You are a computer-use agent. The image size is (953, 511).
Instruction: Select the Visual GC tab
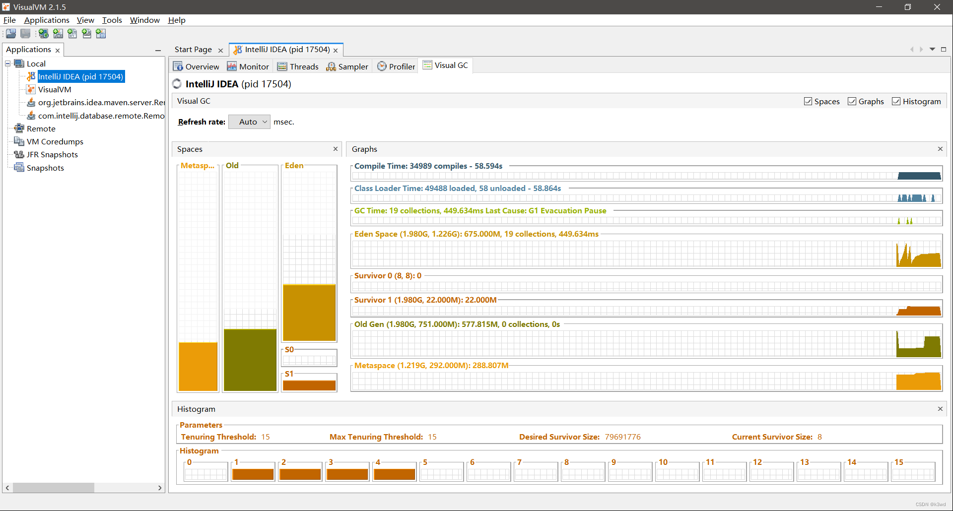tap(445, 65)
